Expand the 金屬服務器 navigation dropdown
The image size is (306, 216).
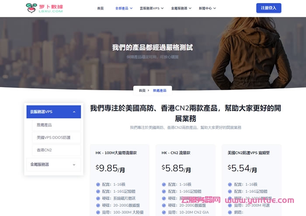[181, 8]
